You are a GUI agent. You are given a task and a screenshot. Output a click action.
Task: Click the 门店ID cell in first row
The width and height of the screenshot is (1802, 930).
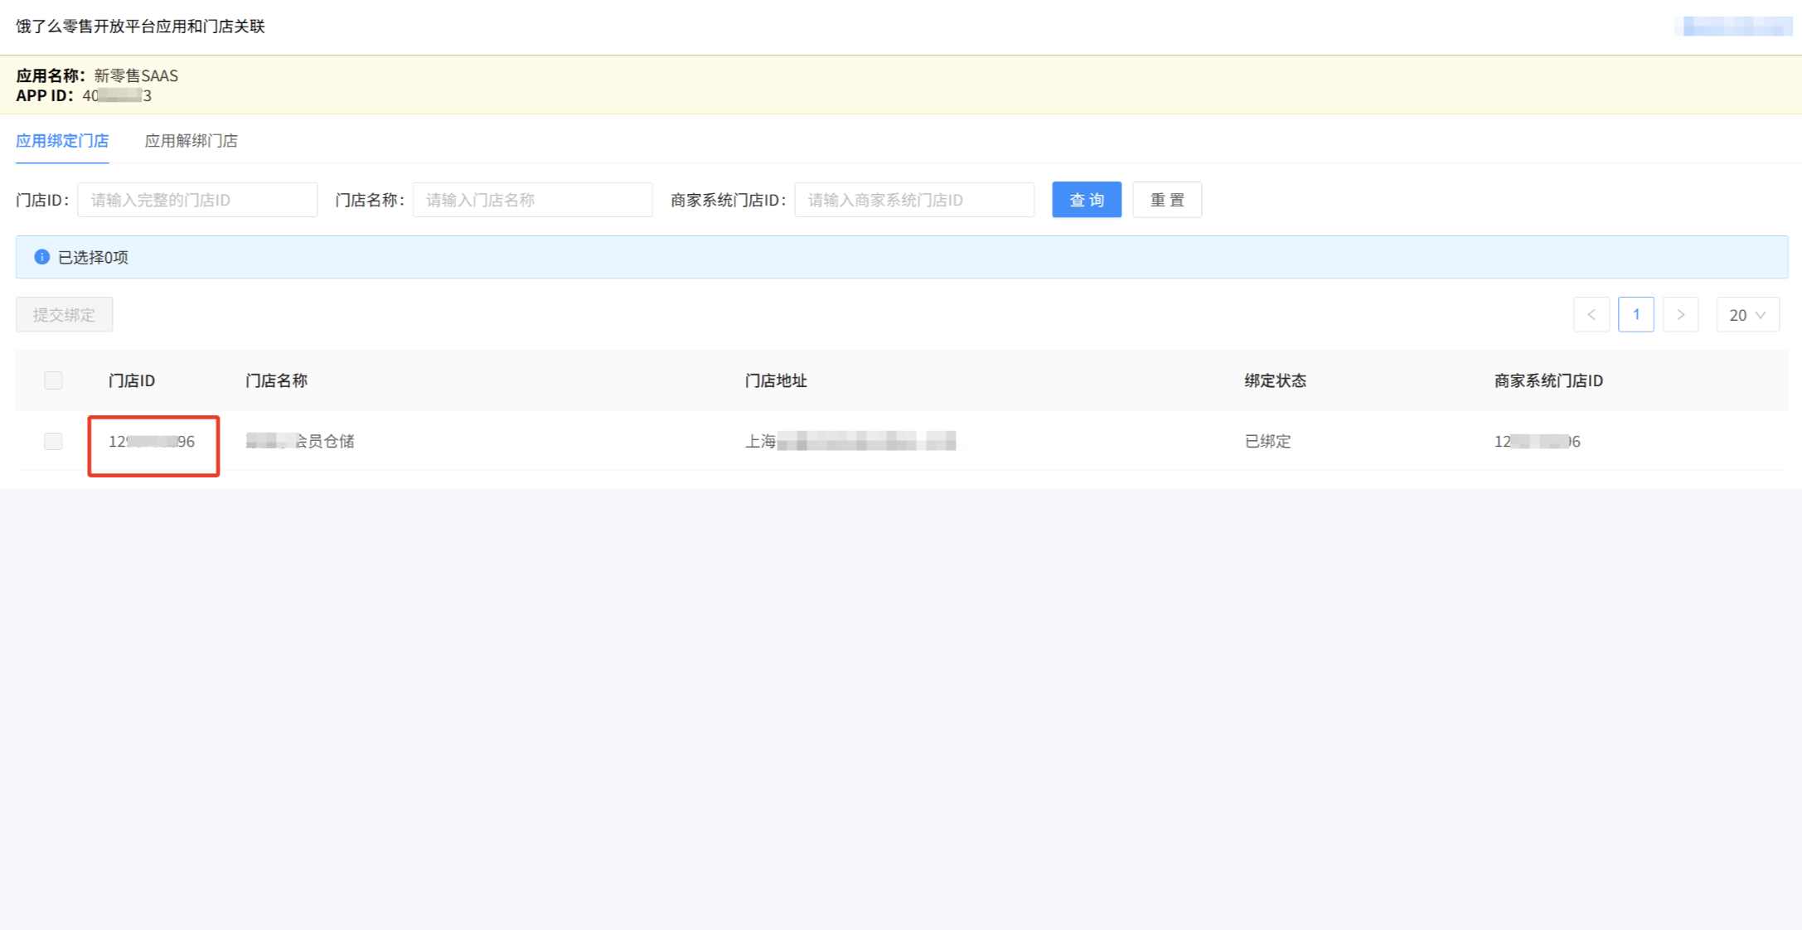(x=152, y=442)
